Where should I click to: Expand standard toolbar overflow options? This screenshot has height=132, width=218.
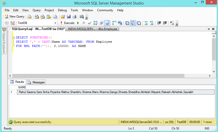(x=87, y=17)
